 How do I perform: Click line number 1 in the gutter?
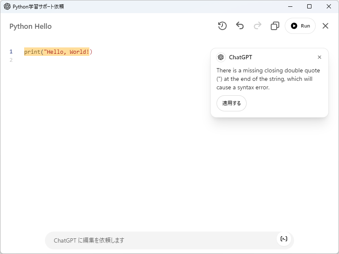click(x=10, y=51)
